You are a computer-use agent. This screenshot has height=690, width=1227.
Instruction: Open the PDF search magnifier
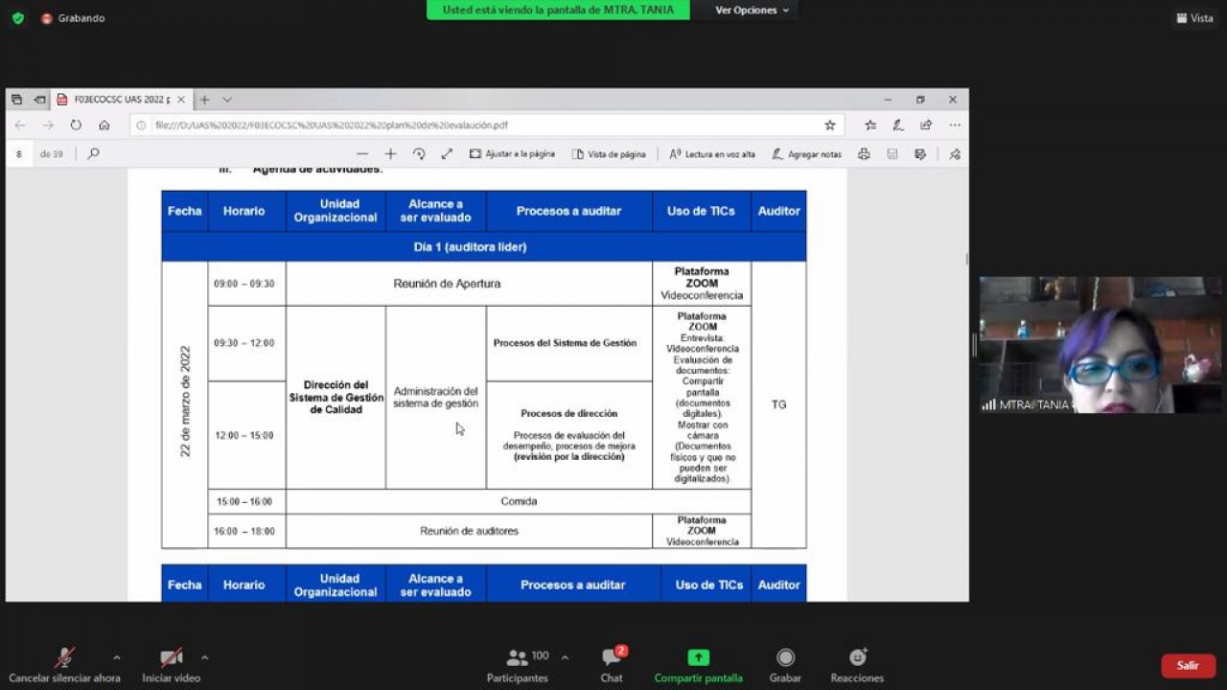point(93,153)
